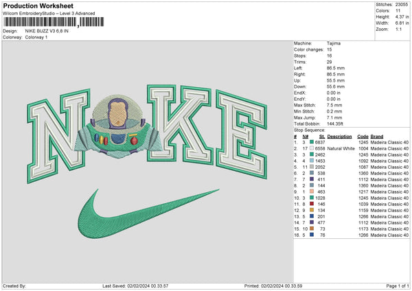Click the 'Created By:' footer label
Image resolution: width=412 pixels, height=291 pixels.
click(14, 286)
